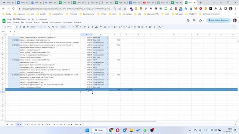
Task: Open the category dropdown in the 01.02.2023 row
Action: coord(108,40)
